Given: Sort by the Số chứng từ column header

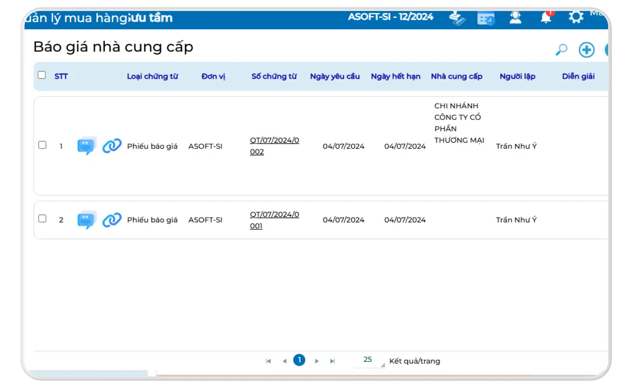Looking at the screenshot, I should [x=274, y=76].
